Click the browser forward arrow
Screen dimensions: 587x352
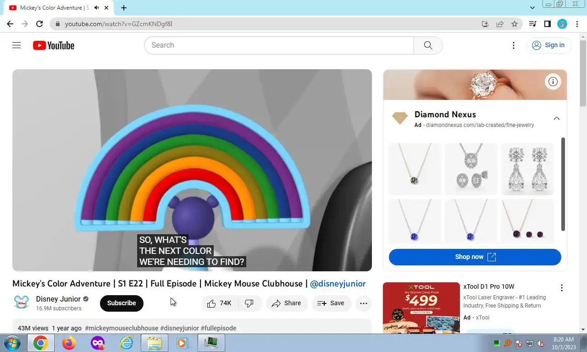point(25,24)
